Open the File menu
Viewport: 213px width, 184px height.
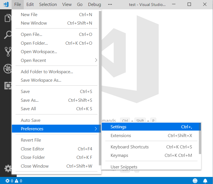[x=18, y=5]
